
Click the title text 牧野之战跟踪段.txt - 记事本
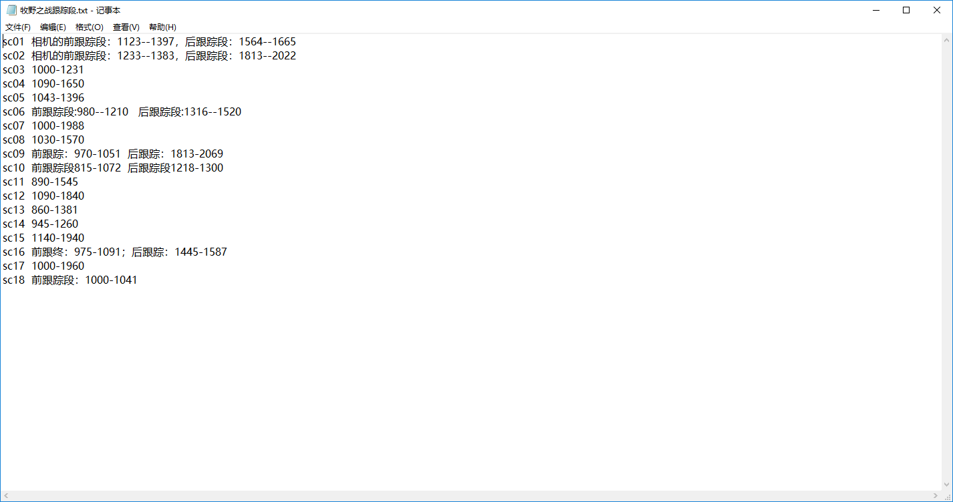[x=70, y=10]
